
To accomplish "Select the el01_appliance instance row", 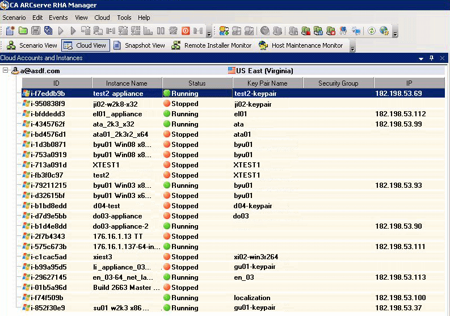I will (x=117, y=114).
